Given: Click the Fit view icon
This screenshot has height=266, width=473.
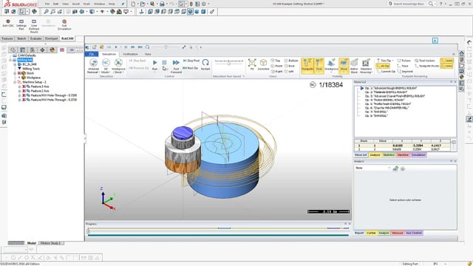Looking at the screenshot, I should [252, 64].
